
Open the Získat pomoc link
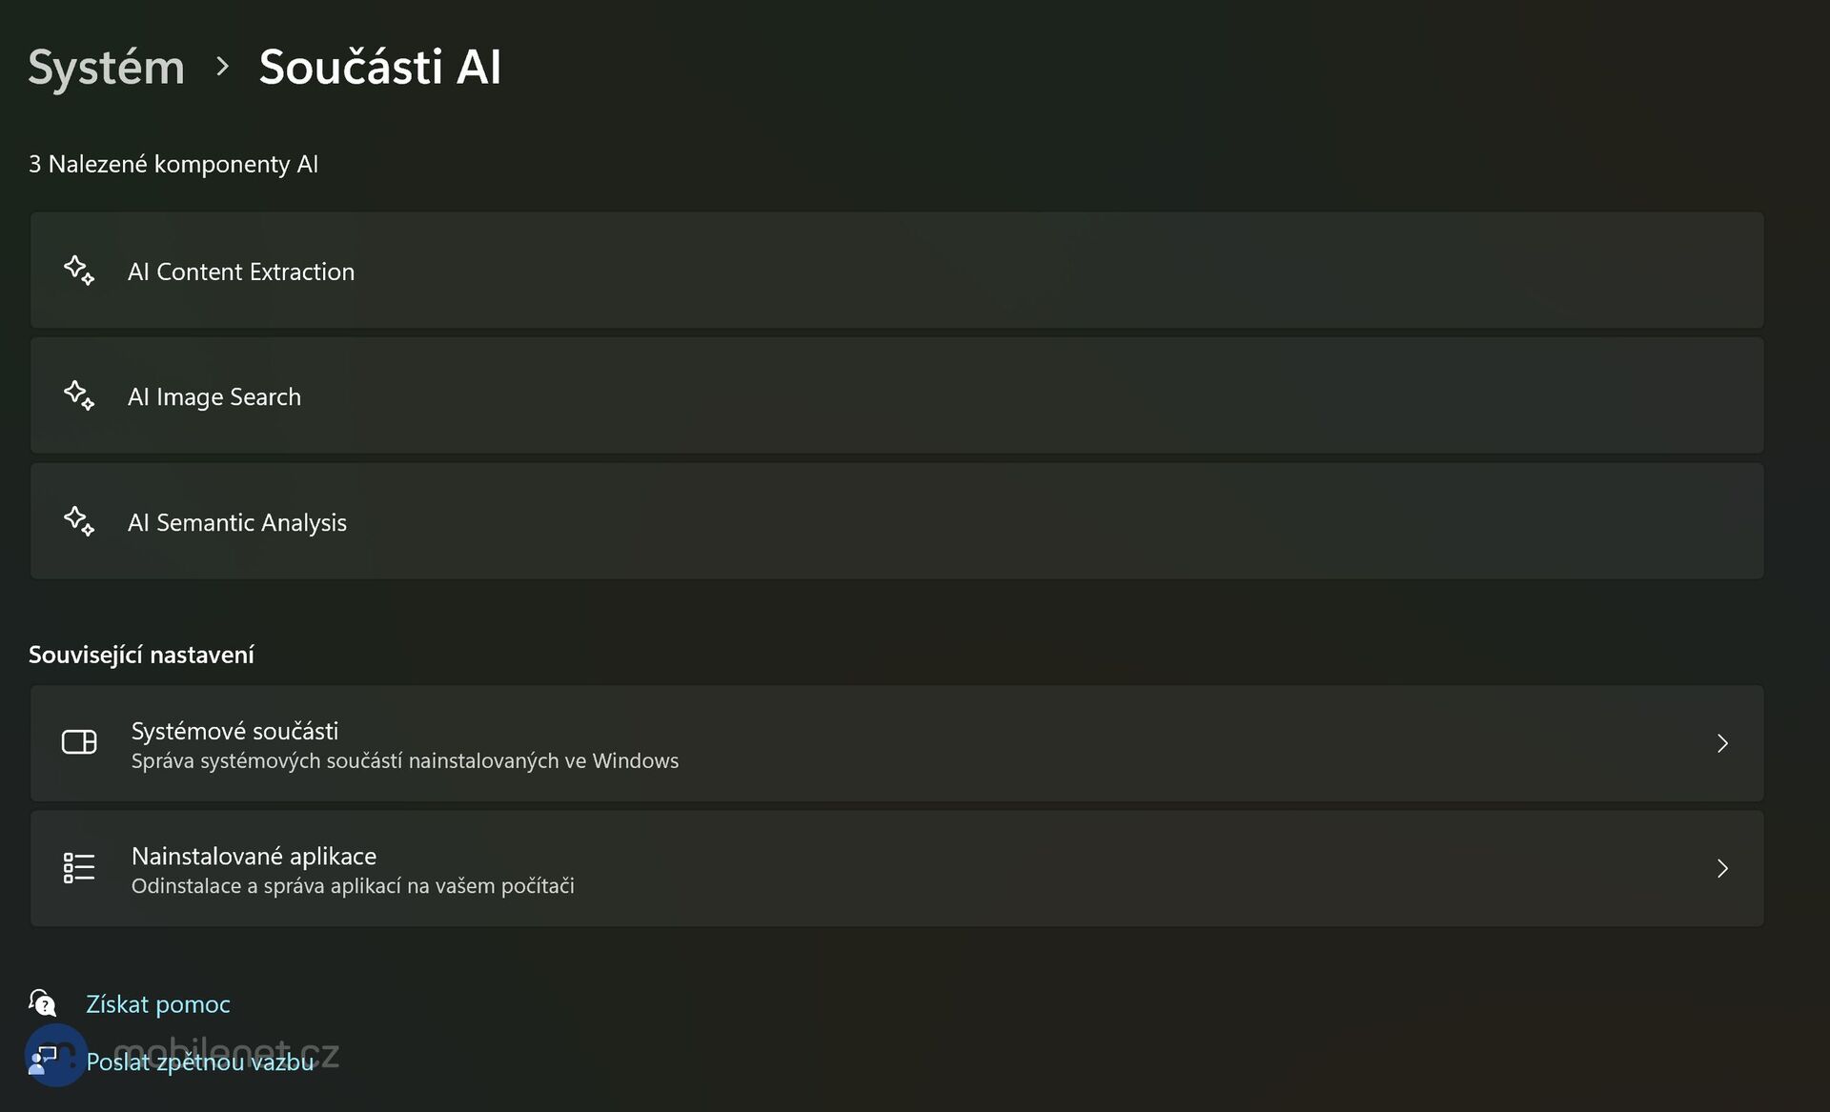158,1003
